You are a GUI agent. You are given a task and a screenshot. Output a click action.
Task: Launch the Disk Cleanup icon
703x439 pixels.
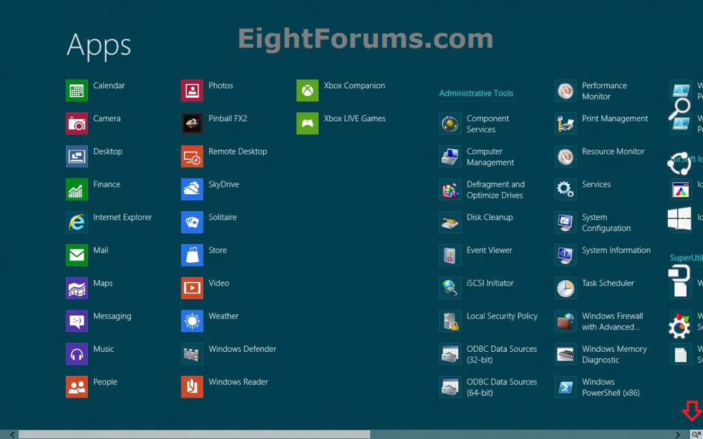pyautogui.click(x=450, y=222)
